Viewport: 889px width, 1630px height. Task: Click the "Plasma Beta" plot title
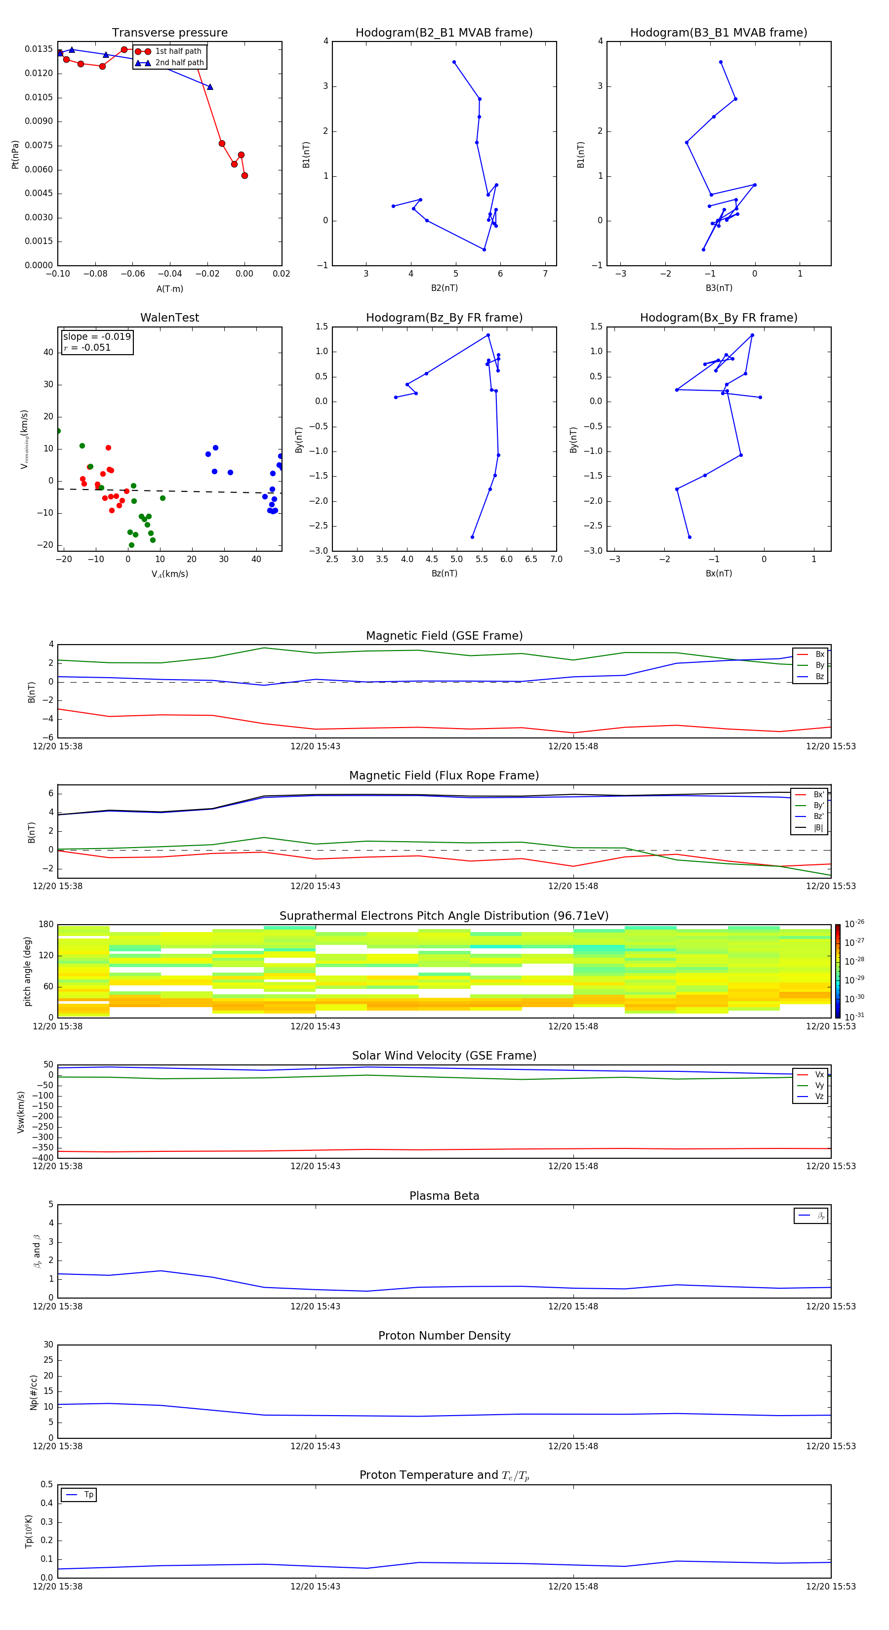444,1196
